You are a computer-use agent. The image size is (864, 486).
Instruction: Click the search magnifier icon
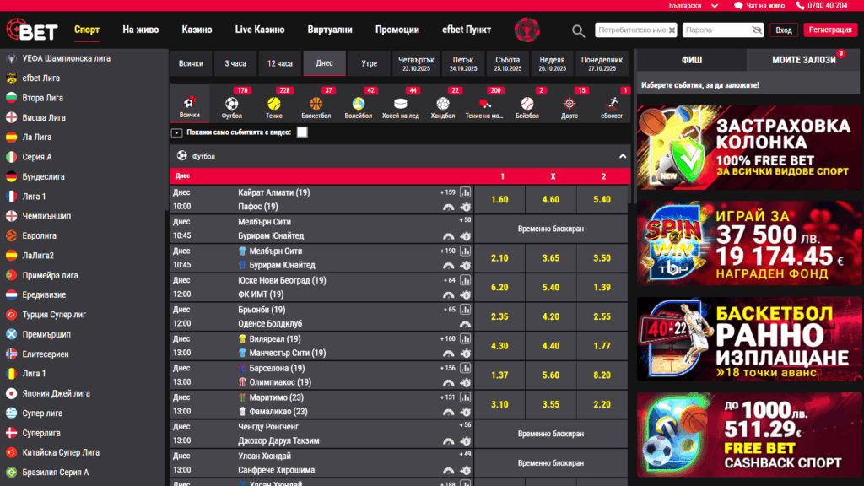click(x=578, y=30)
